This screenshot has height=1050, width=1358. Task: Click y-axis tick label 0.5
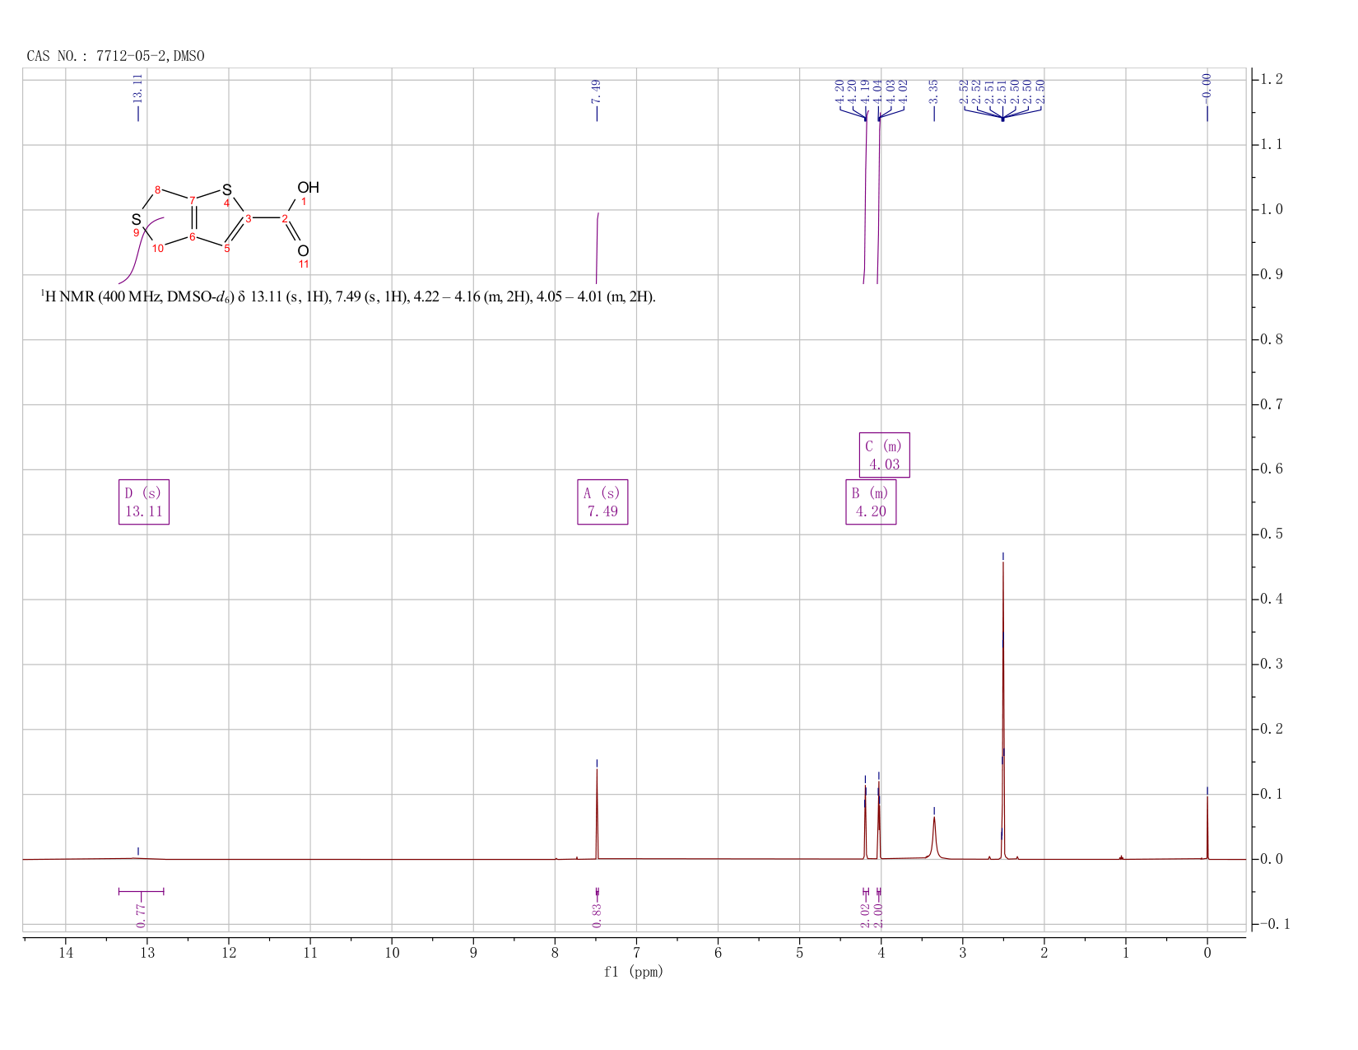coord(1273,534)
